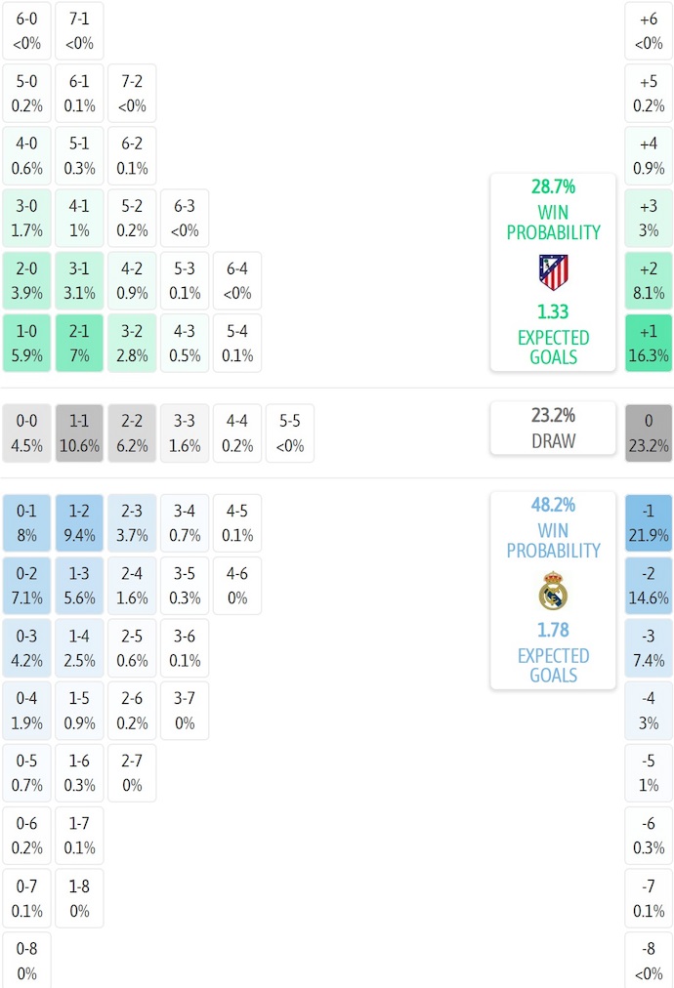Screen dimensions: 674x988
Task: Select the +2 margin cell at 8.1%
Action: click(649, 280)
